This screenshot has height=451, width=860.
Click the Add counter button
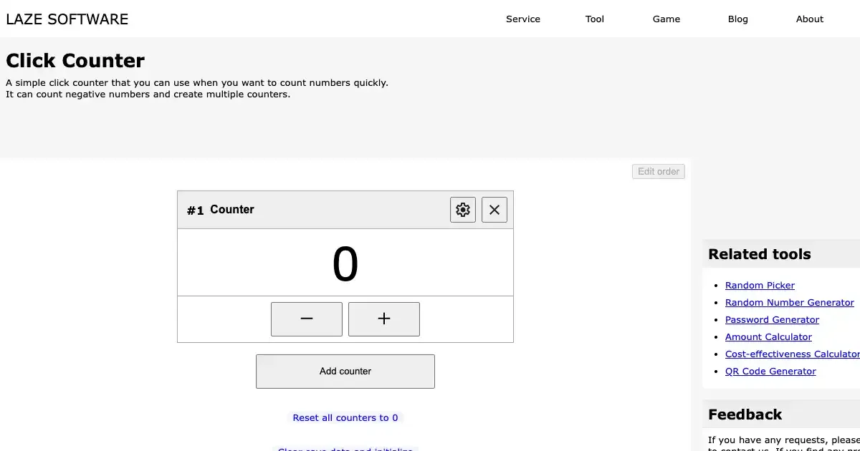(x=345, y=372)
